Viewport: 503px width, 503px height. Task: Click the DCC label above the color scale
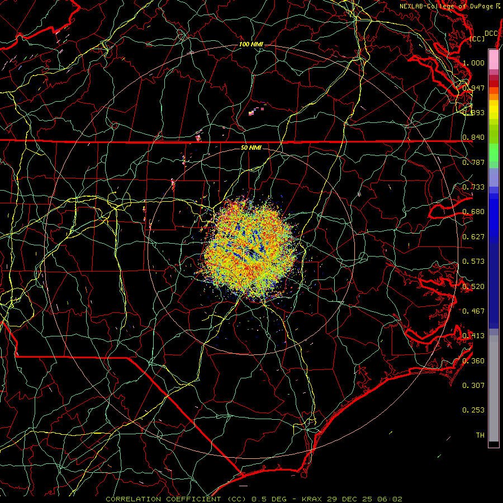[491, 34]
